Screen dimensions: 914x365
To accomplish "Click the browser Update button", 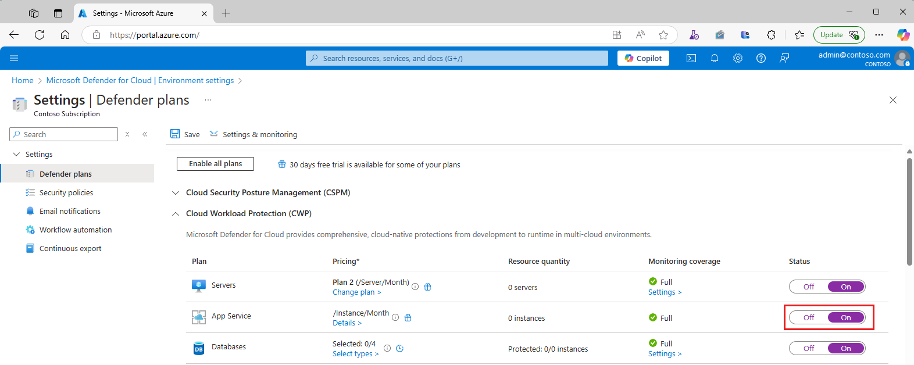I will 839,35.
